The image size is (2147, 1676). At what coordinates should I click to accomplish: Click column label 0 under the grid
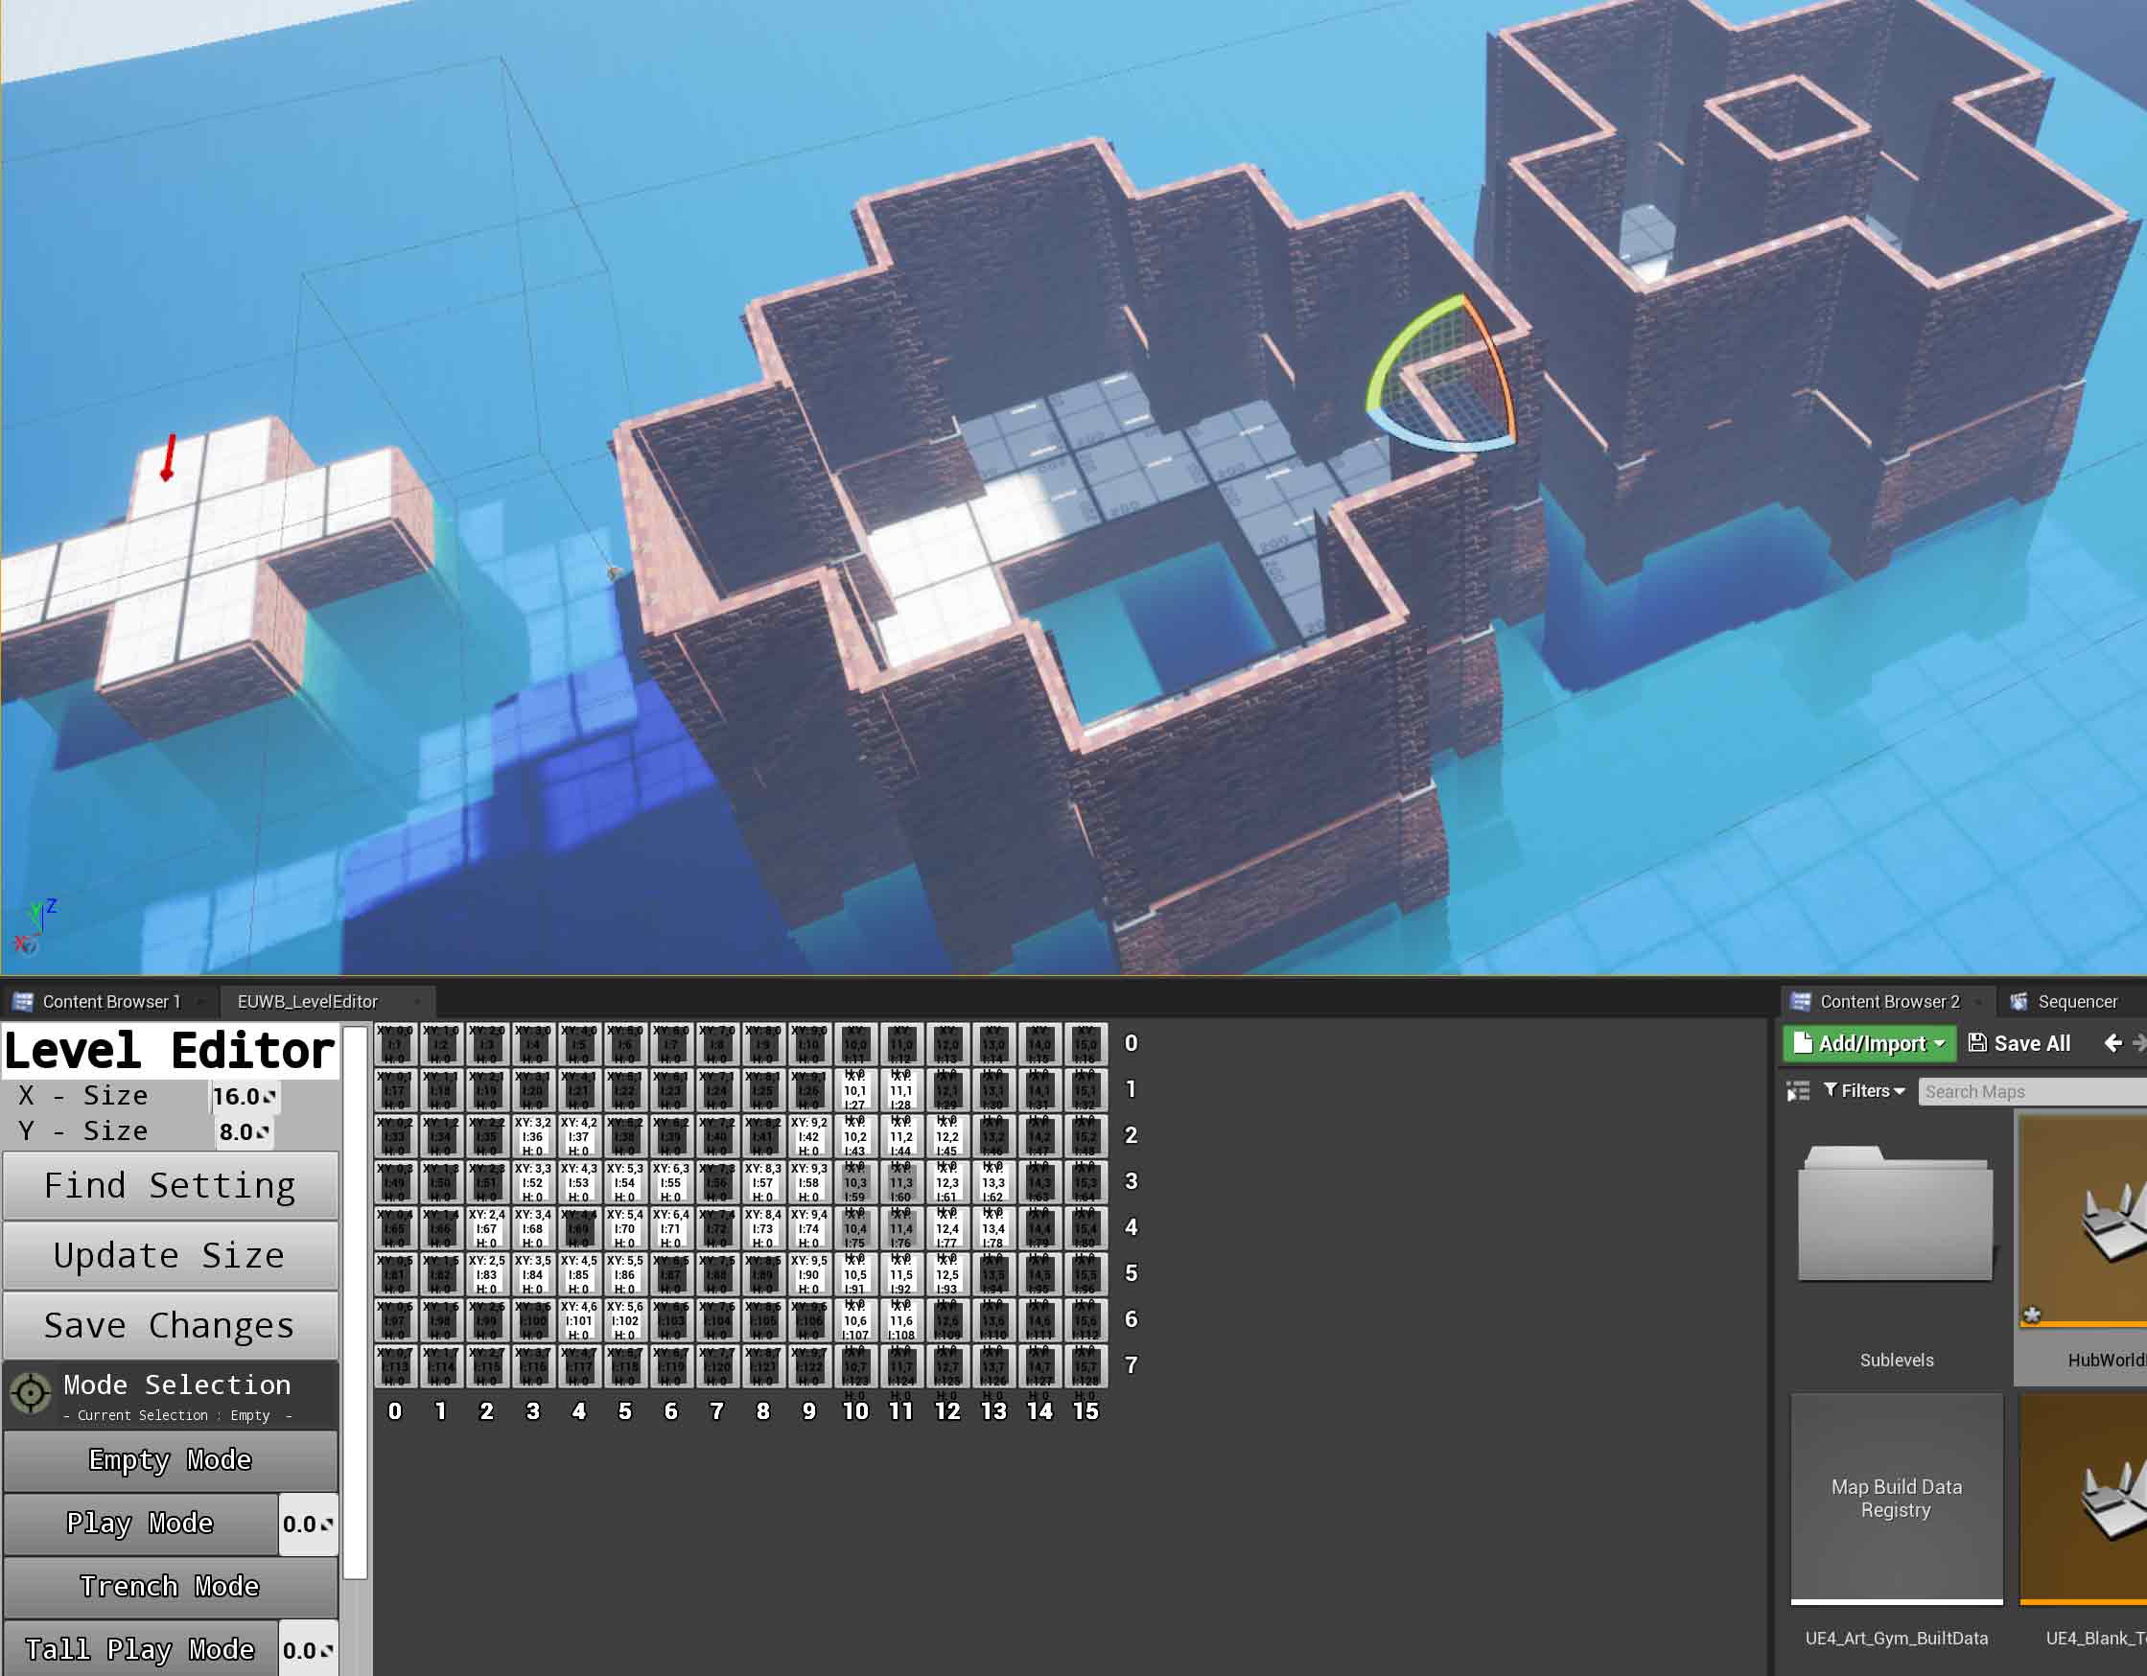click(x=394, y=1411)
